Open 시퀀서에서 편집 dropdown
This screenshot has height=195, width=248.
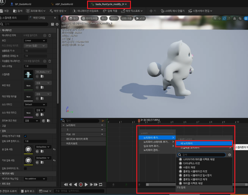[x=200, y=11]
